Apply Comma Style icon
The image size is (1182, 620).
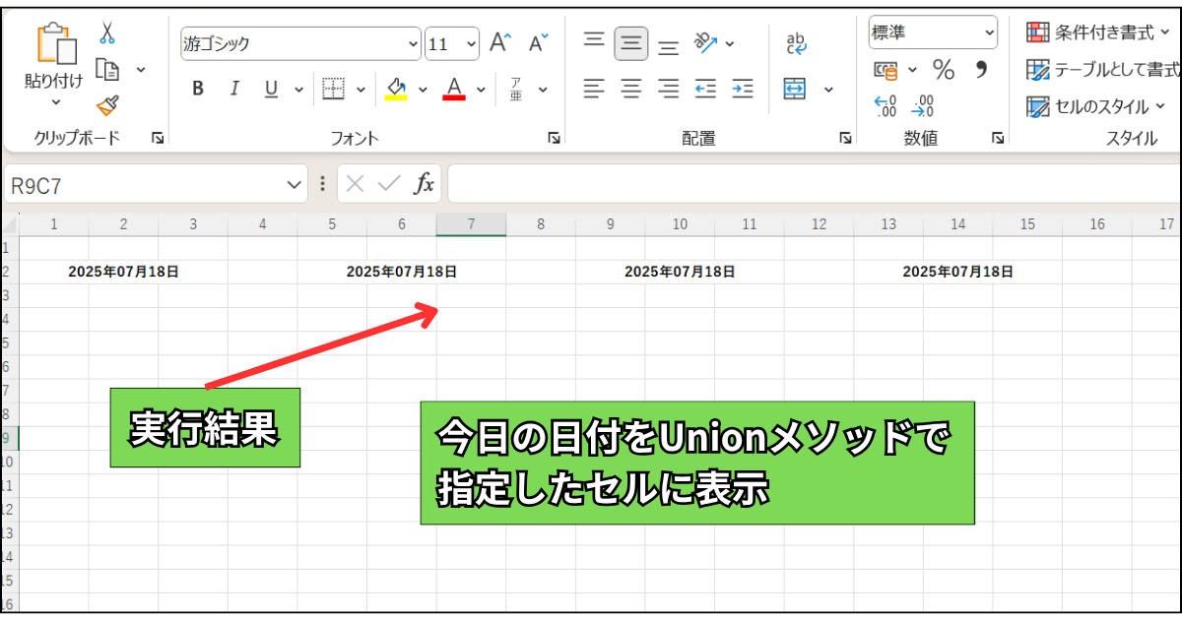coord(981,70)
